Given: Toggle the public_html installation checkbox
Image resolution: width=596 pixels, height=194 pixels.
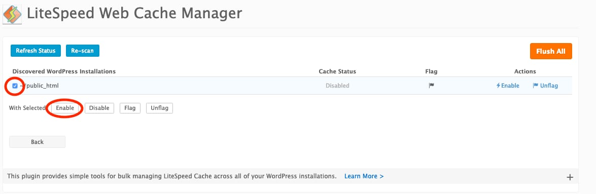Looking at the screenshot, I should pyautogui.click(x=15, y=86).
